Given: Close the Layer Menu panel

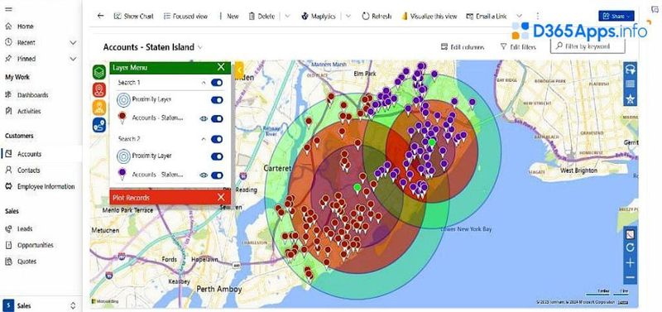Looking at the screenshot, I should [x=221, y=67].
